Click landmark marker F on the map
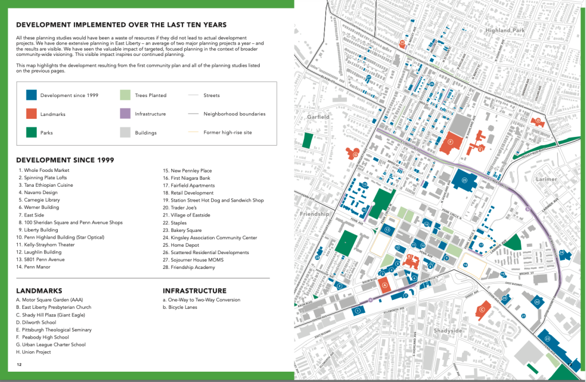Image resolution: width=586 pixels, height=382 pixels. [450, 142]
